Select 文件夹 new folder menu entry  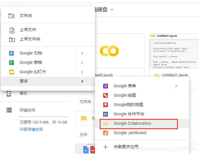pyautogui.click(x=48, y=16)
